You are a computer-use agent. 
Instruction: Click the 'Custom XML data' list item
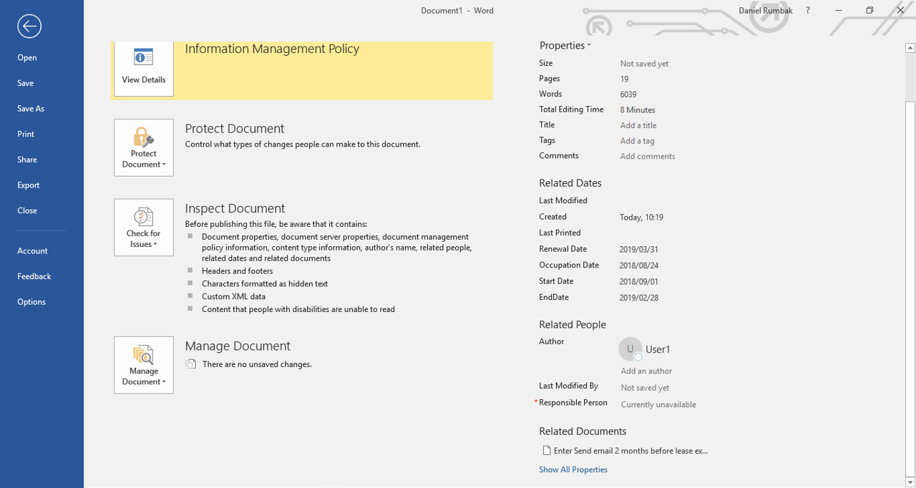click(233, 296)
